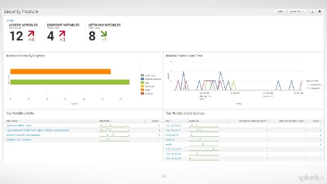Toggle the network series in the timeline legend
Viewport: 327px width, 184px height.
[313, 88]
